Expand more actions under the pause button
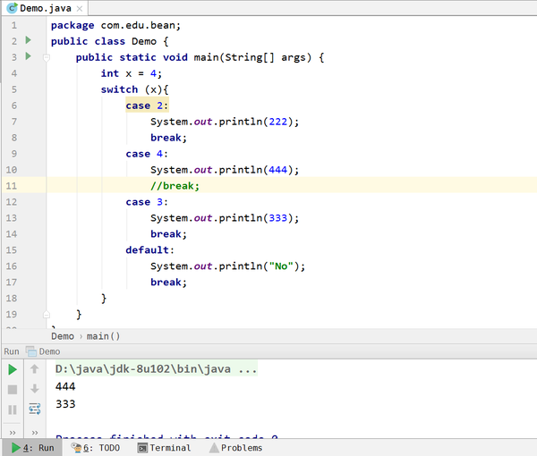537x456 pixels. click(13, 433)
